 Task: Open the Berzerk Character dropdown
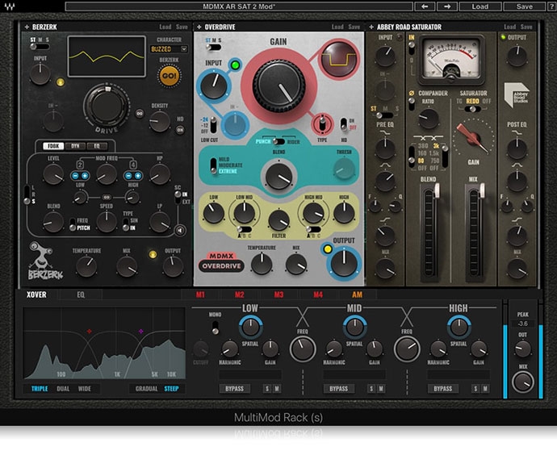click(169, 49)
